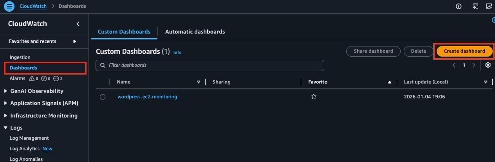Collapse the CloudWatch sidebar with the chevron
Image resolution: width=495 pixels, height=162 pixels.
coord(78,24)
